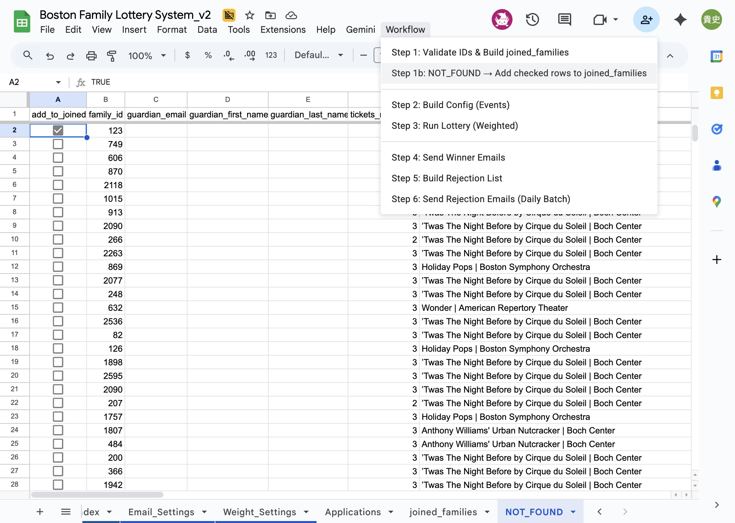Image resolution: width=735 pixels, height=523 pixels.
Task: Add a new sheet with the plus button
Action: [x=40, y=512]
